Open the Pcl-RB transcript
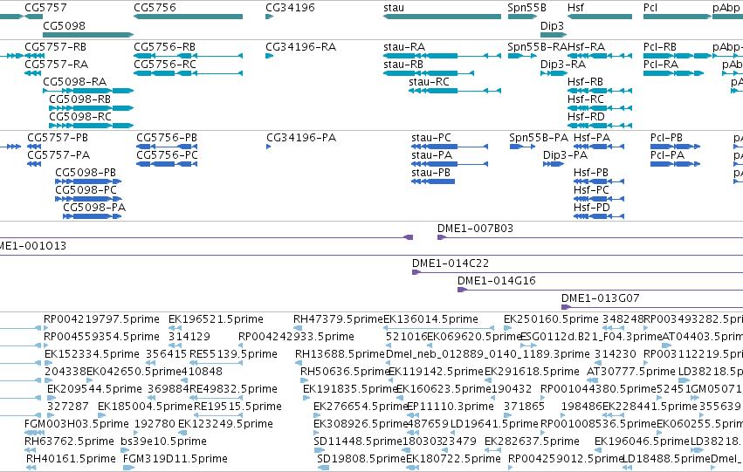 678,56
